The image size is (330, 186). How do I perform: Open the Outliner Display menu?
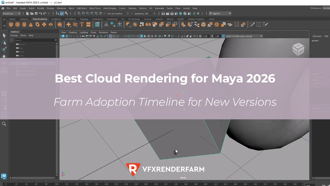(14, 35)
